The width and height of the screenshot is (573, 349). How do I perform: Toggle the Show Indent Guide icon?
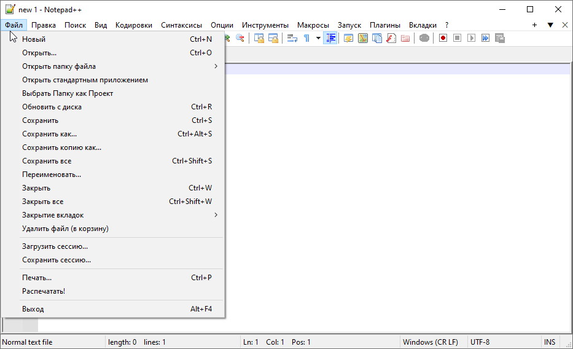[x=330, y=38]
